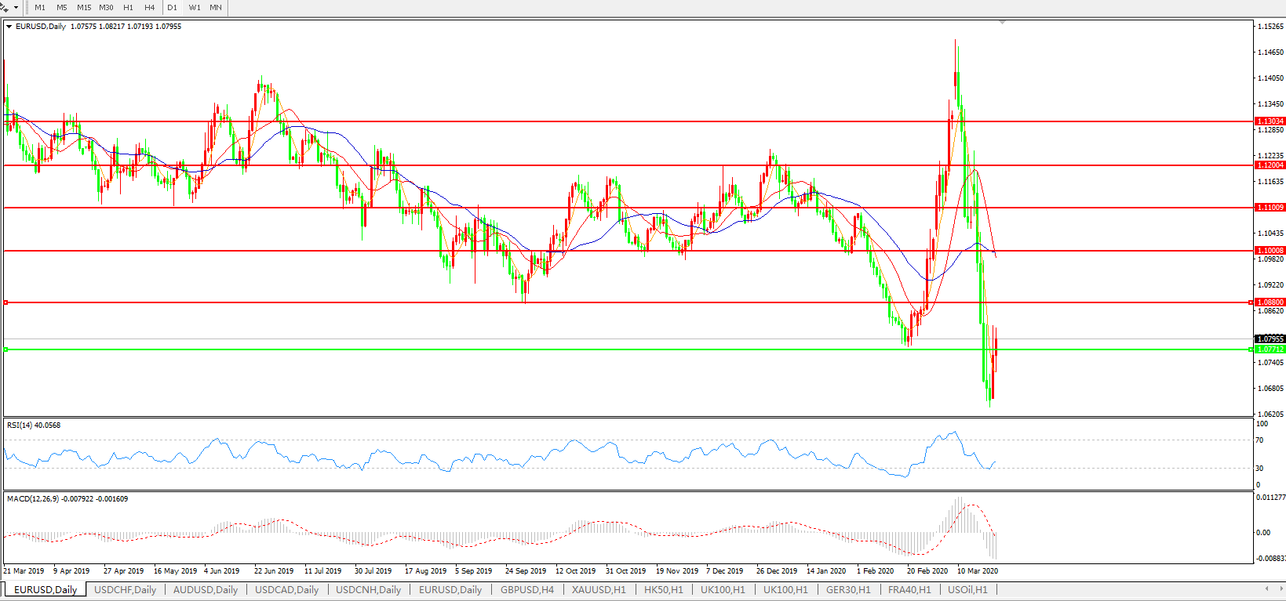Switch to the M1 timeframe
This screenshot has height=601, width=1286.
[x=40, y=8]
